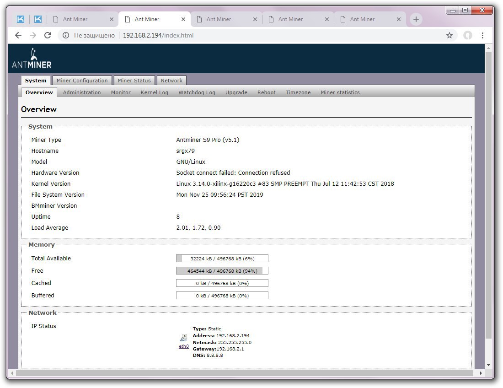Click the Cached memory bar
The height and width of the screenshot is (388, 503).
pyautogui.click(x=222, y=283)
